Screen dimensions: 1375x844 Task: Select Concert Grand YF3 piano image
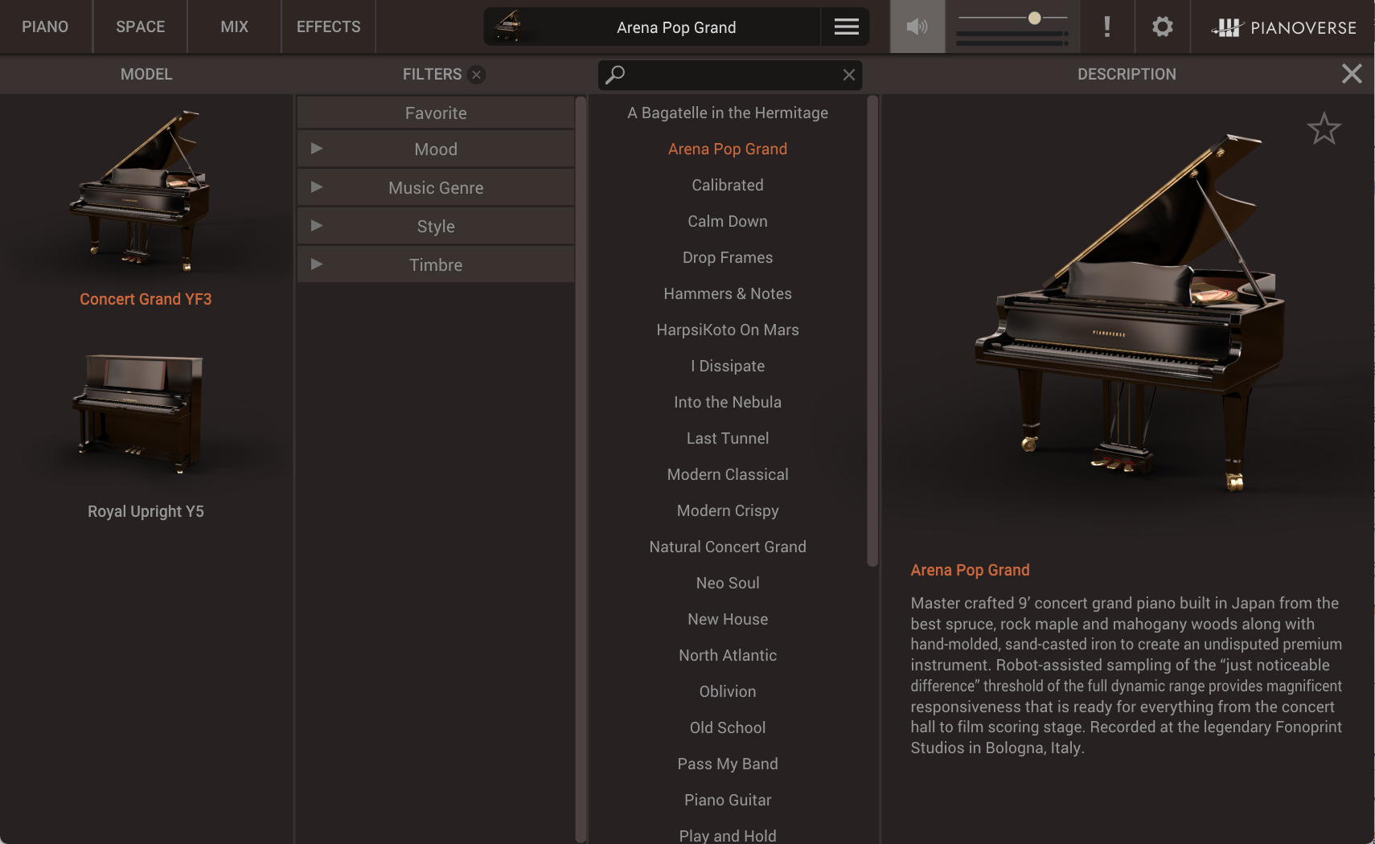pos(141,190)
